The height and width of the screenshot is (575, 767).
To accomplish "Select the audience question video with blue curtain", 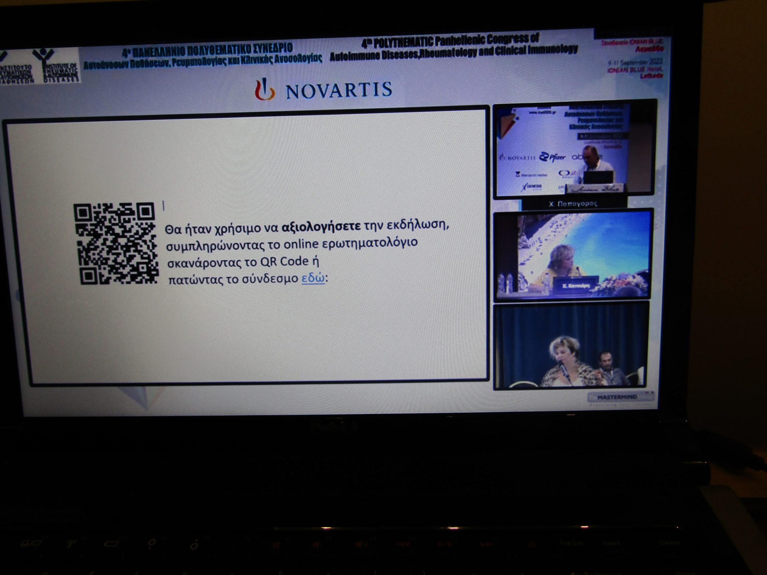I will [x=571, y=346].
